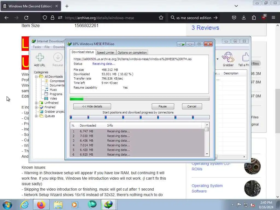Click the tracking protection shield icon
Viewport: 280px width, 210px height.
[x=45, y=18]
